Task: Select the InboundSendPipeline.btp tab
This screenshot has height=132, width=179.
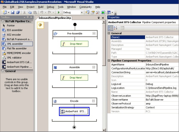Action: (55, 18)
